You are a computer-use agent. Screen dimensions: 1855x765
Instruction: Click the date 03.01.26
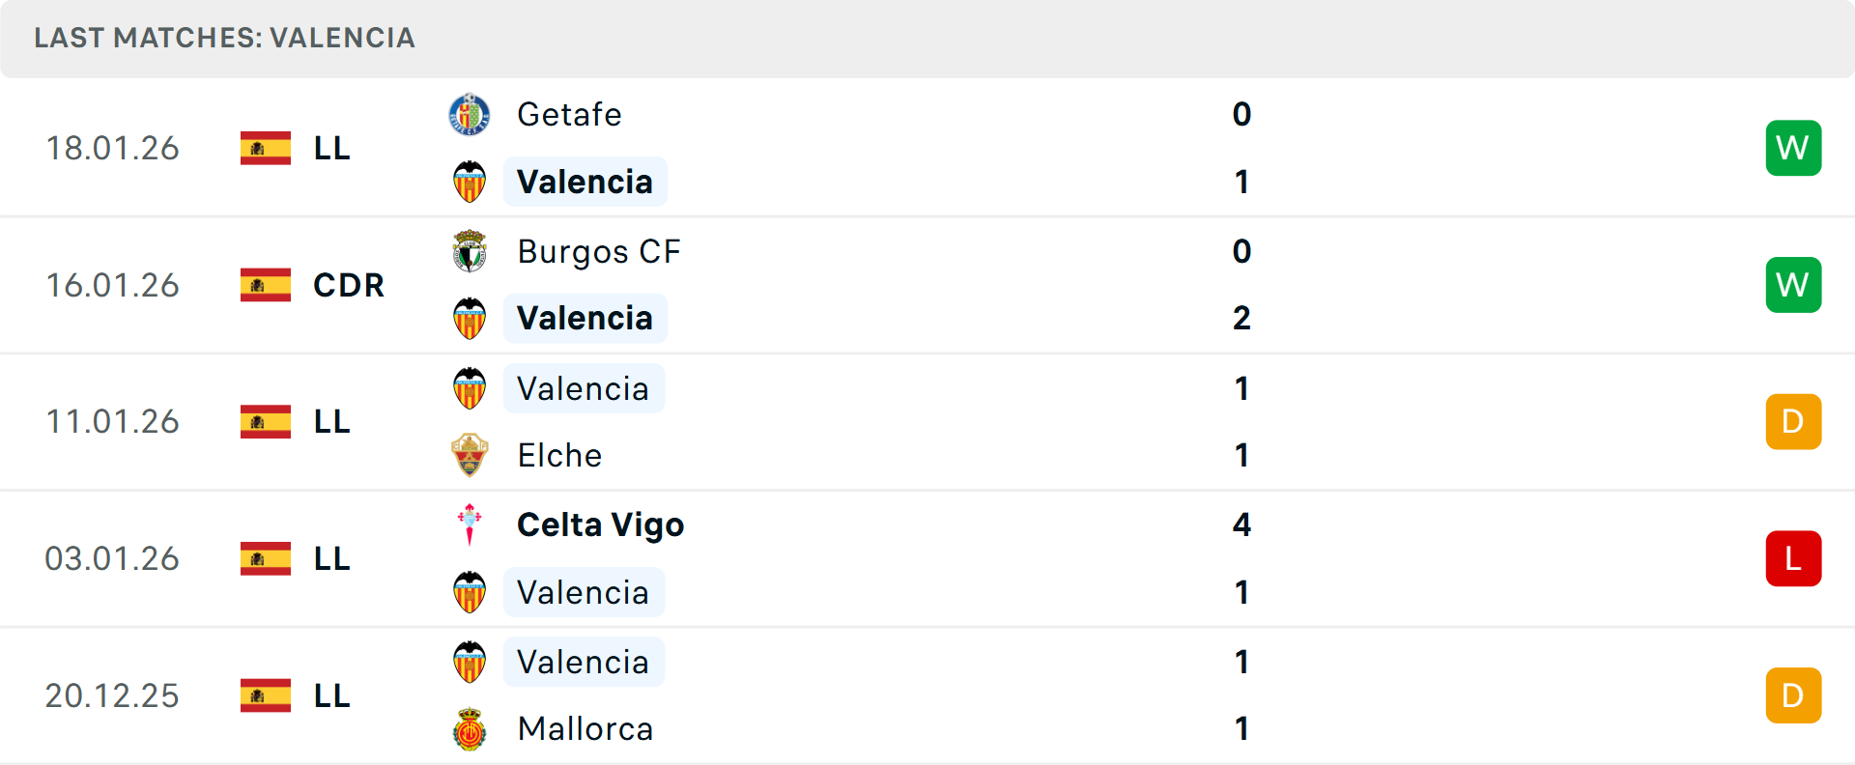[x=112, y=558]
